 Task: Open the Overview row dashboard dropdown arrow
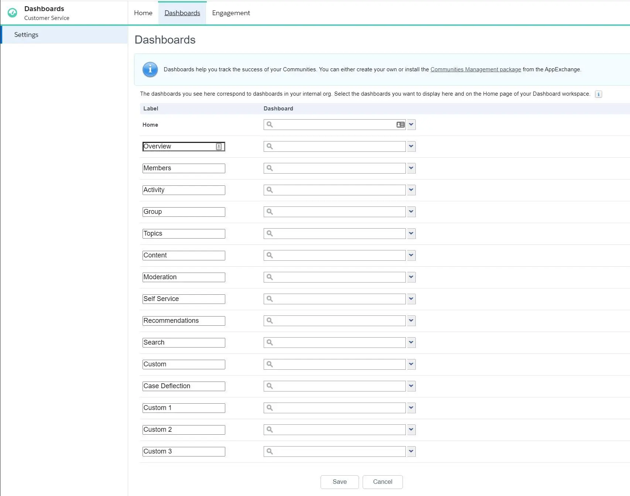coord(411,146)
